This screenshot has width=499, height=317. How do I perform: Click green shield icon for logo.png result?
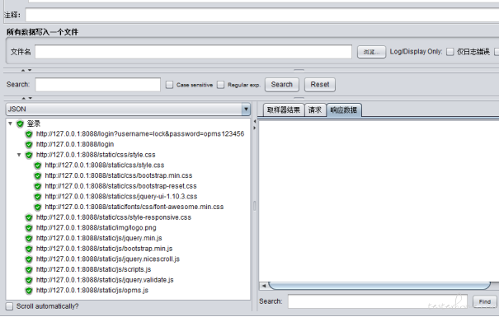pyautogui.click(x=29, y=228)
